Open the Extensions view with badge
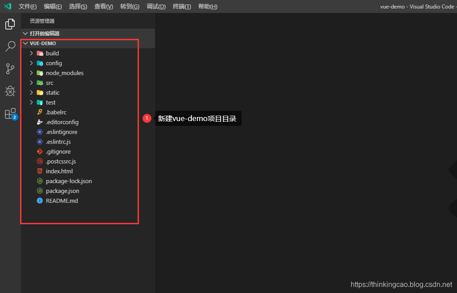The width and height of the screenshot is (457, 293). (11, 114)
